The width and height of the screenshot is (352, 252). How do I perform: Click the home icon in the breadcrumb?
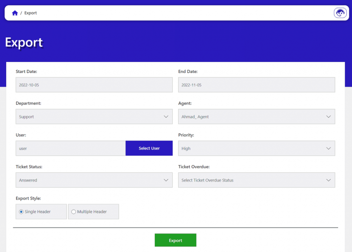coord(15,13)
